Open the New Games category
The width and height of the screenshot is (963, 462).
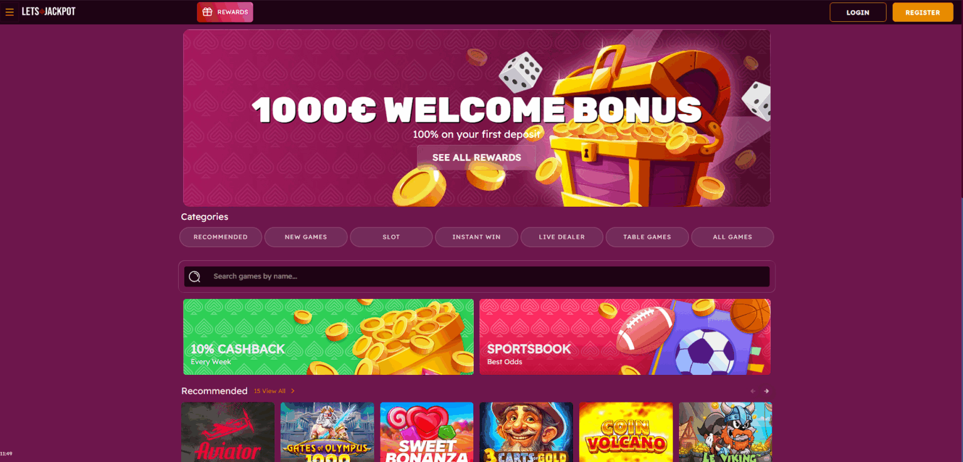[x=306, y=237]
